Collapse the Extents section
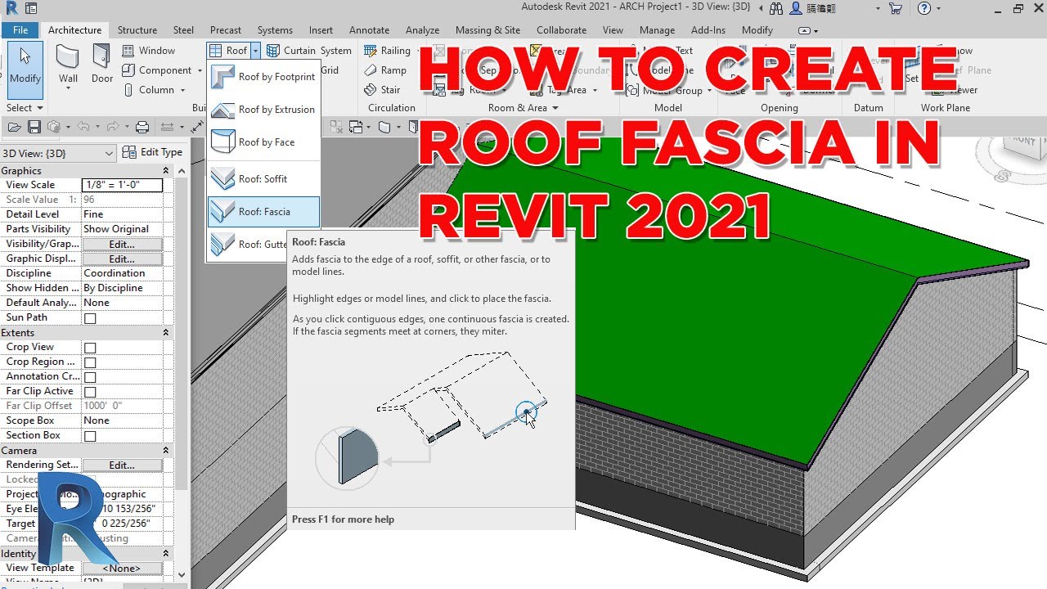1047x589 pixels. (x=165, y=333)
